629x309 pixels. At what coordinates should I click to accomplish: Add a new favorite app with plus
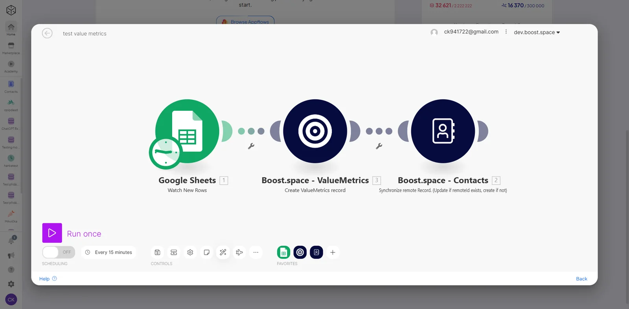tap(333, 252)
